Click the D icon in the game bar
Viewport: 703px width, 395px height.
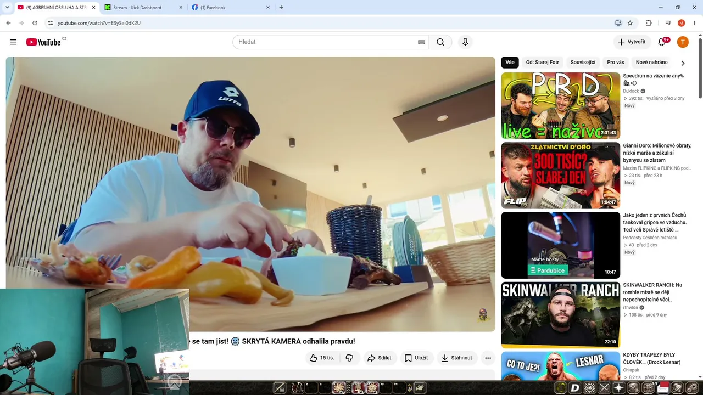tap(575, 388)
